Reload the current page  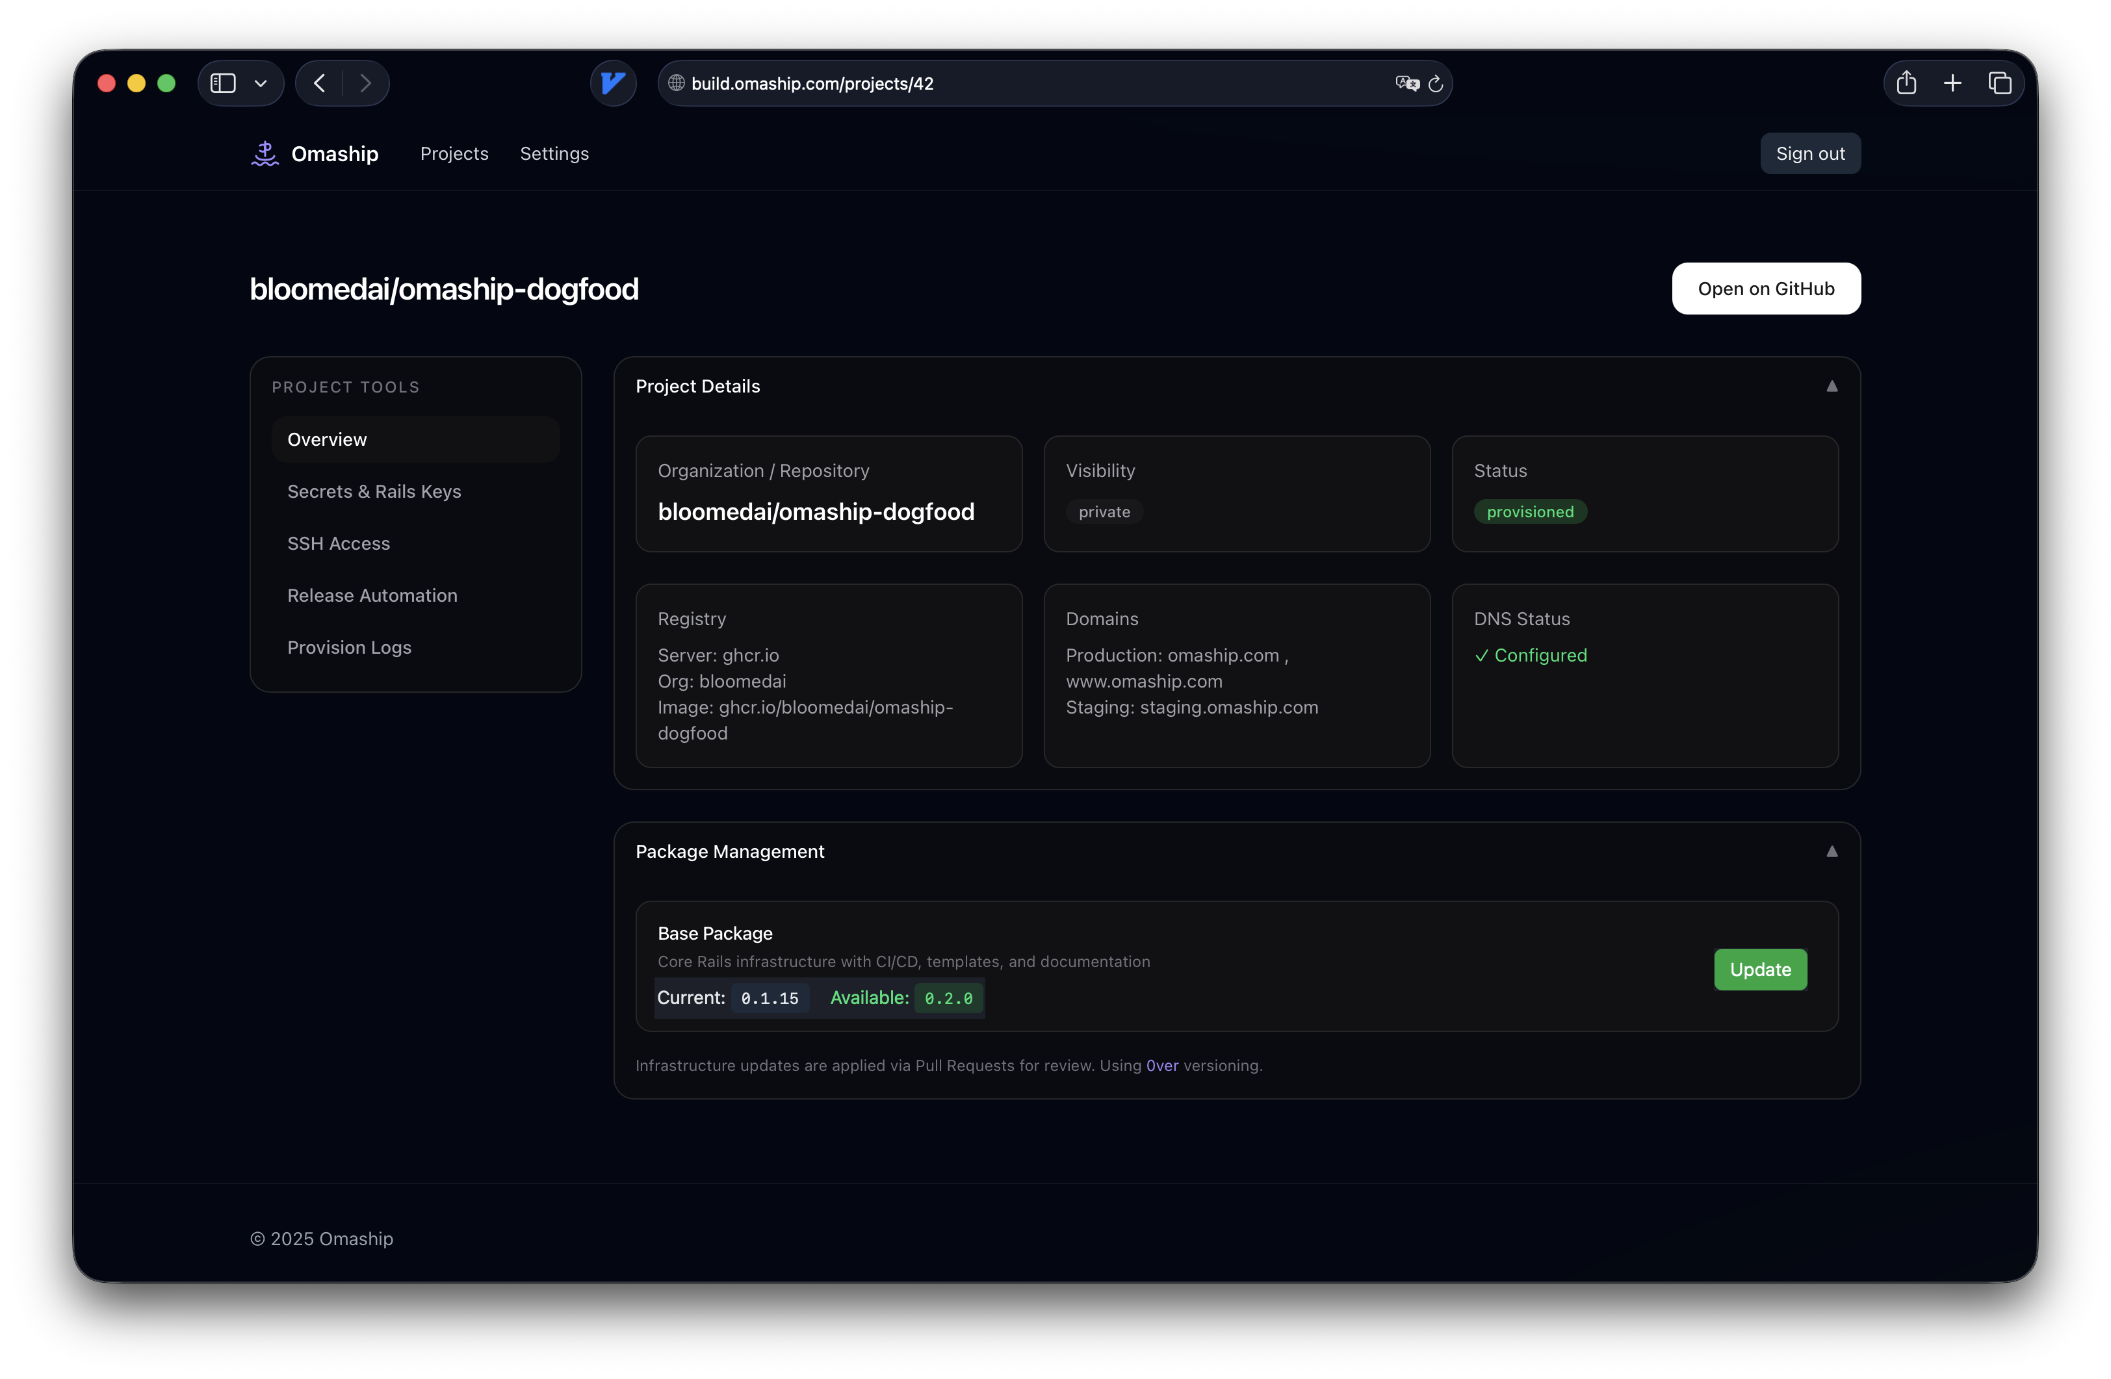pos(1435,83)
